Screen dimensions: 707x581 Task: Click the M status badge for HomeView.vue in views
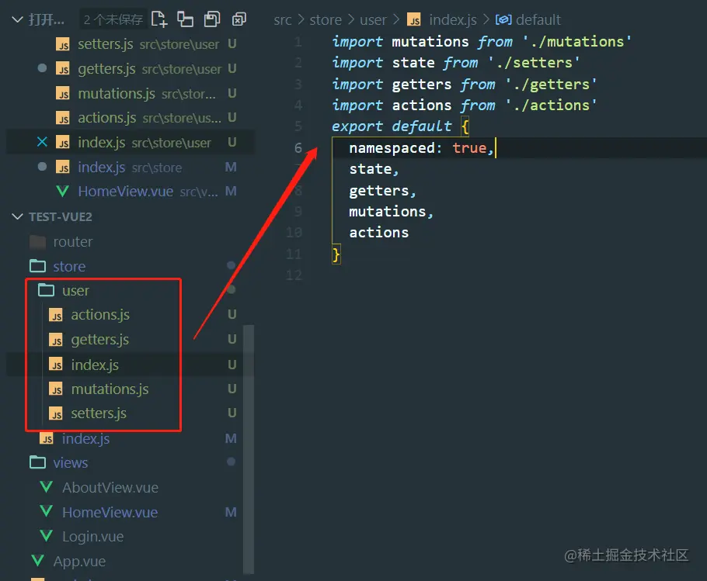pos(231,512)
